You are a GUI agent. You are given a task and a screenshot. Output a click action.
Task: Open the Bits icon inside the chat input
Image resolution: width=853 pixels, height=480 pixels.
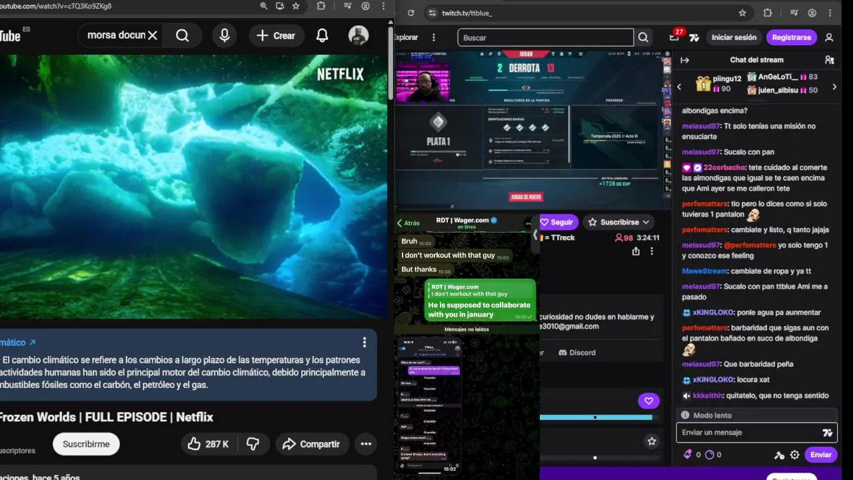tap(828, 433)
